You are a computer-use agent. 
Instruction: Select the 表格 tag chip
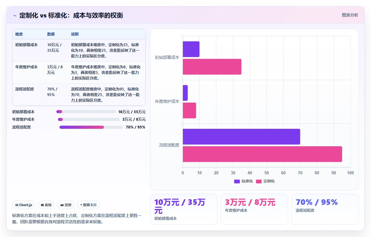[x=46, y=205]
